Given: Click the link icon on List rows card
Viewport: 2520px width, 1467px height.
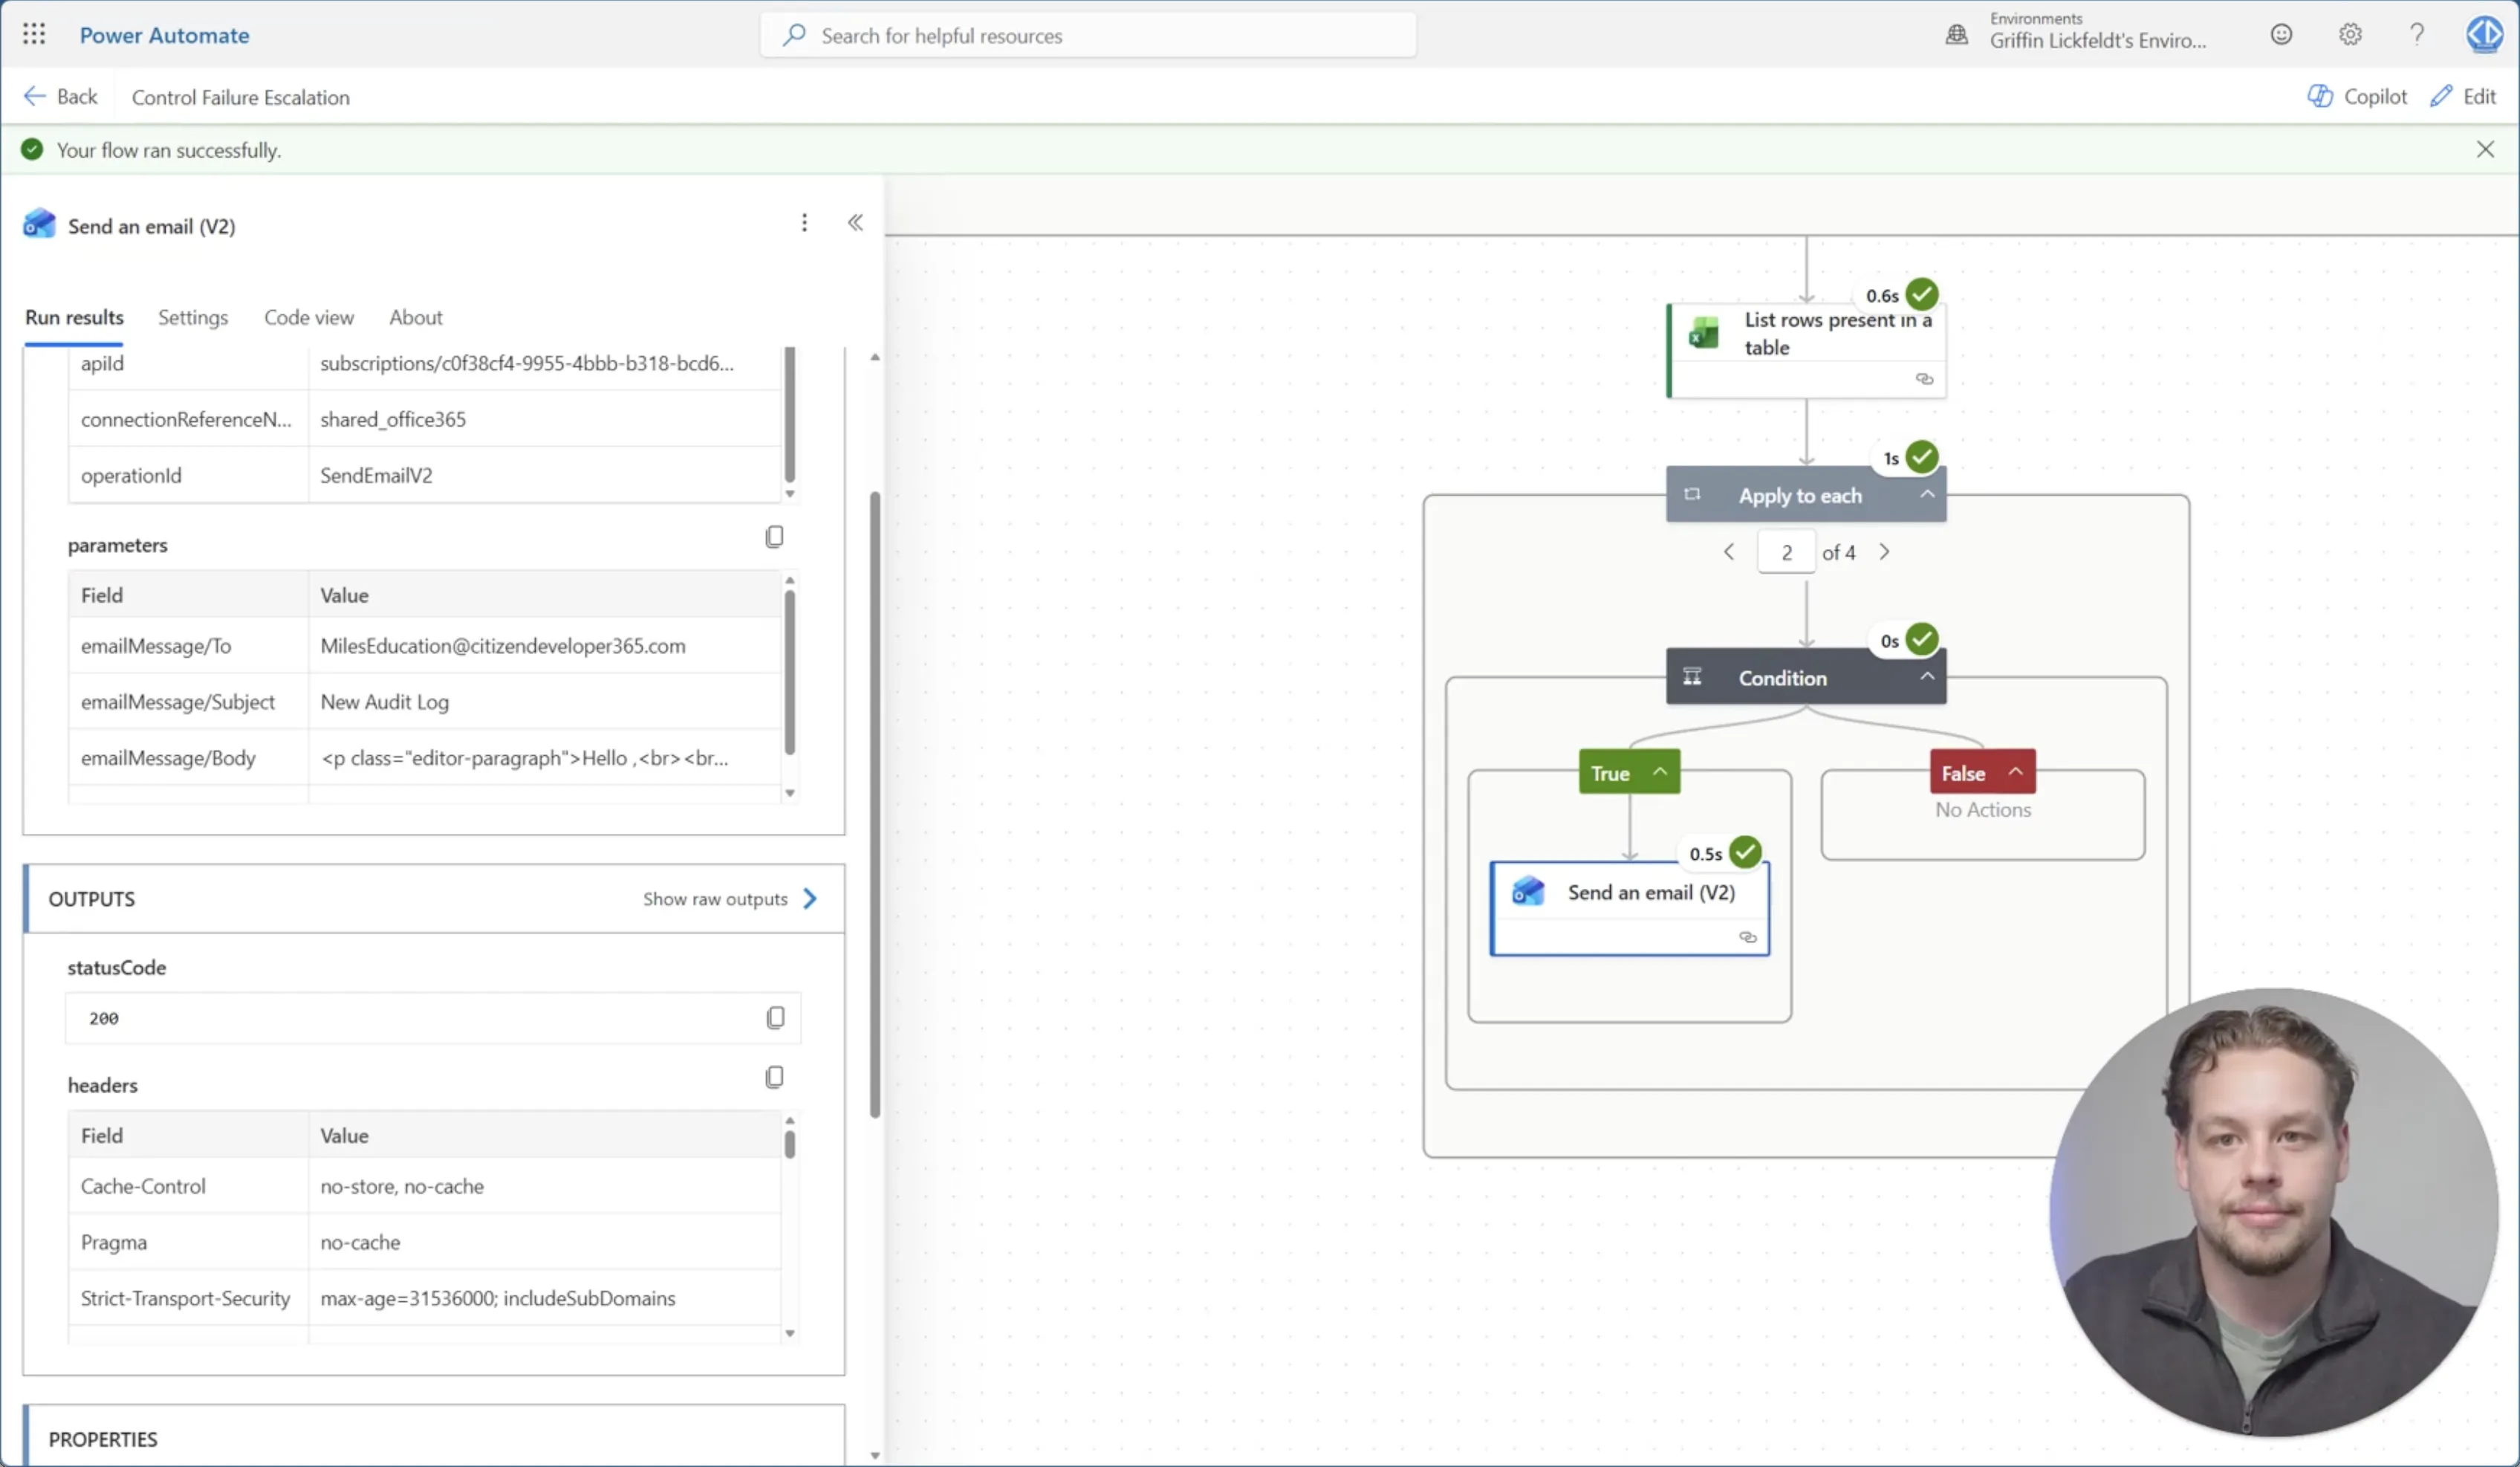Looking at the screenshot, I should pyautogui.click(x=1924, y=378).
